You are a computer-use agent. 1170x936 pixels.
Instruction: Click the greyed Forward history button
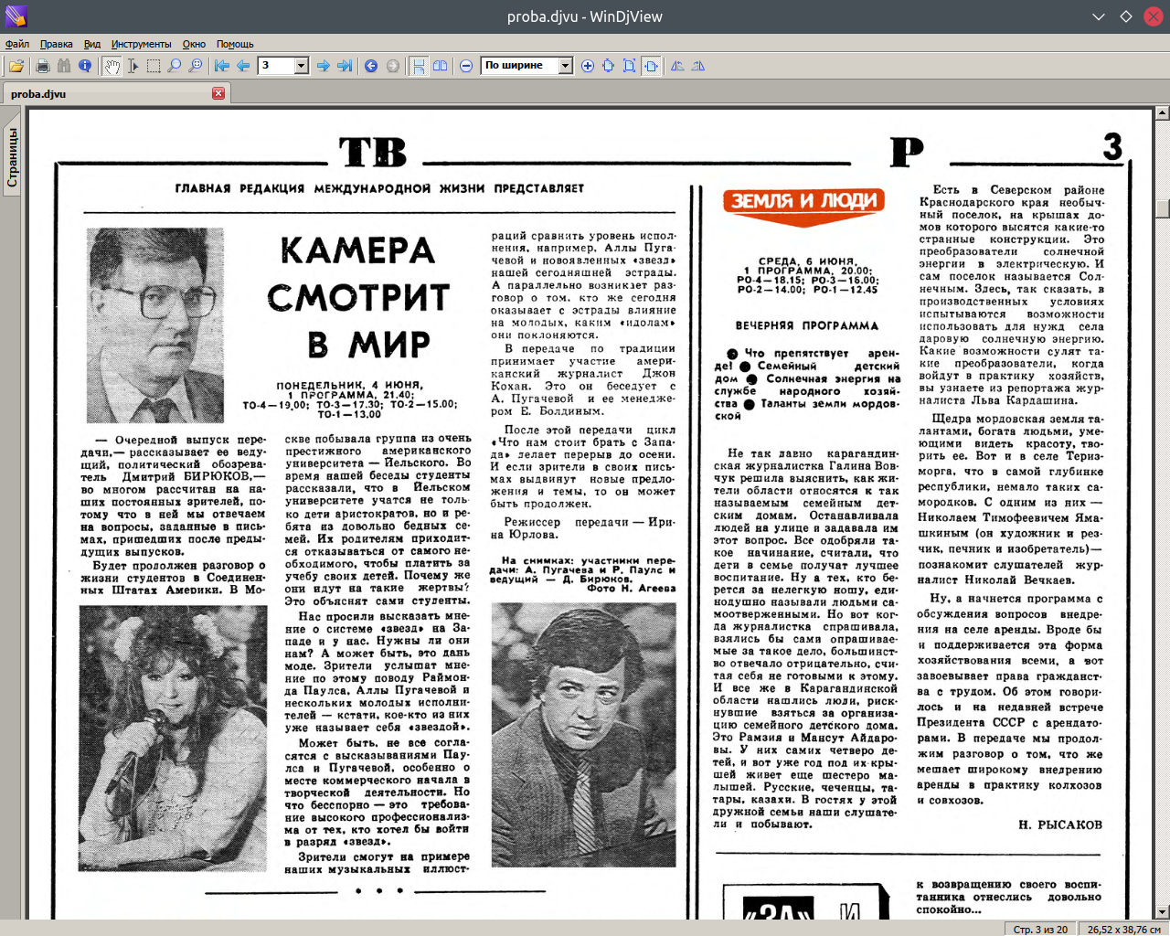point(393,66)
